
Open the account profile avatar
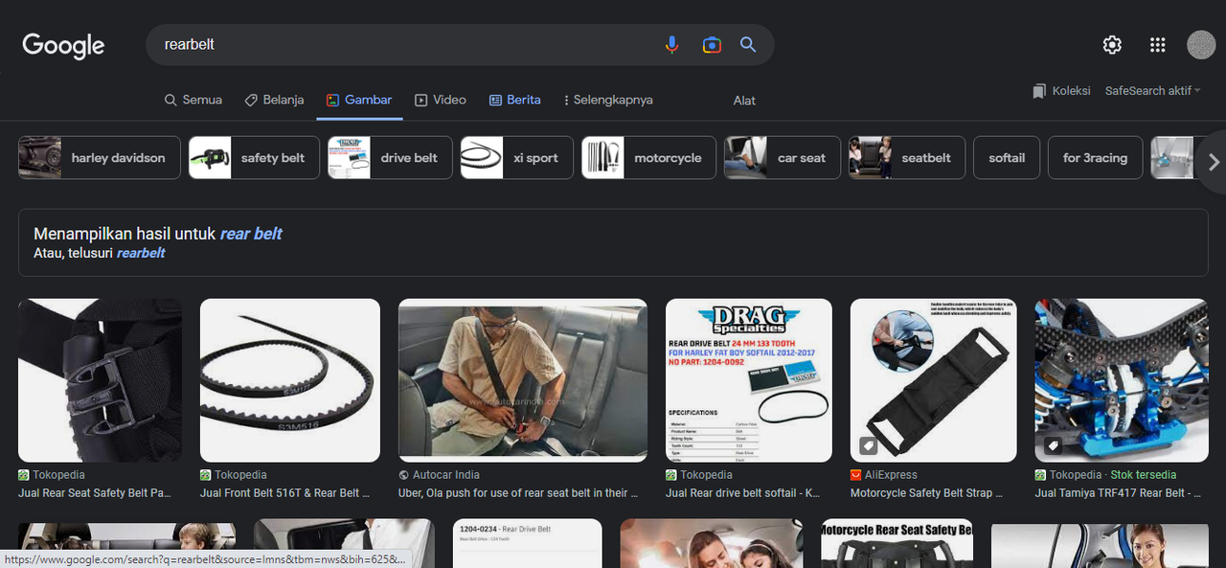[x=1201, y=45]
